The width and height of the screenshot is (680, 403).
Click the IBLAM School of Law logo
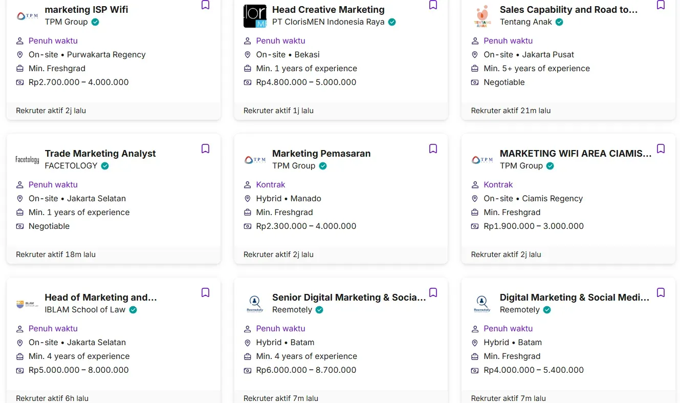click(27, 304)
